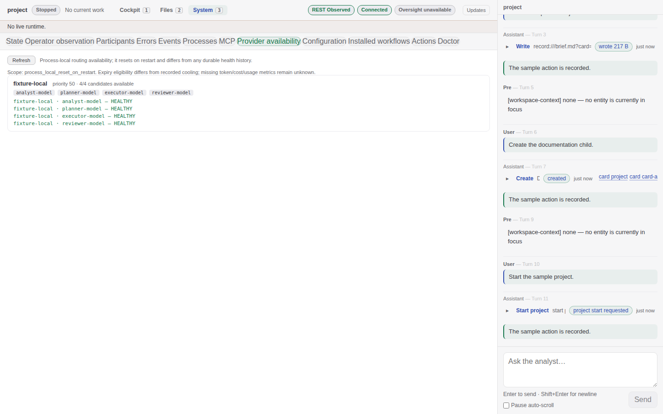The width and height of the screenshot is (663, 414).
Task: Open the Actions section
Action: pos(424,41)
